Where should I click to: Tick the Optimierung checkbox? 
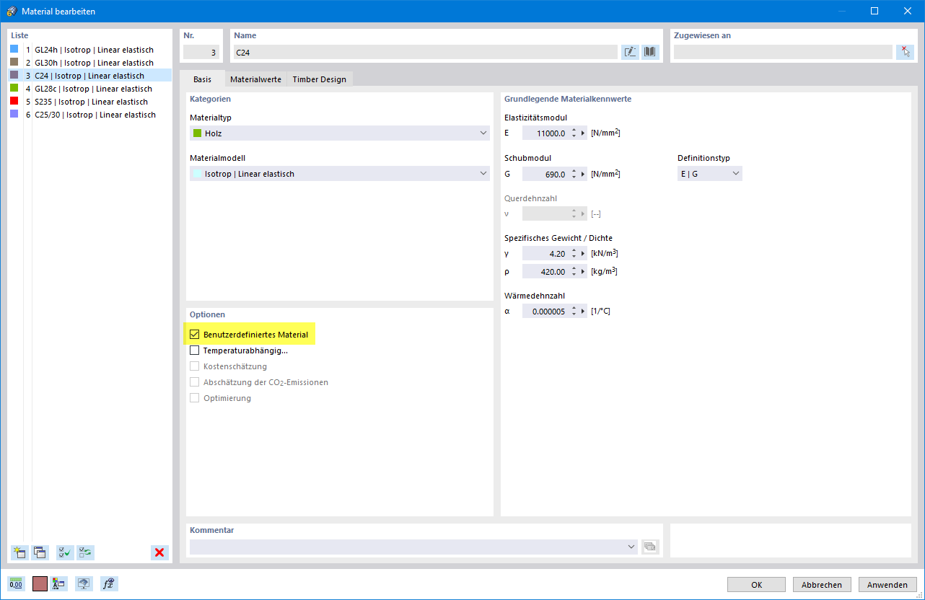click(x=194, y=398)
